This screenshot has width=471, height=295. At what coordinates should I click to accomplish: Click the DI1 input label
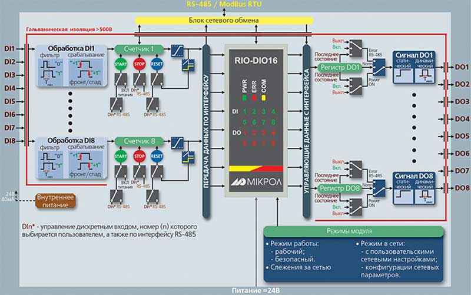[9, 48]
